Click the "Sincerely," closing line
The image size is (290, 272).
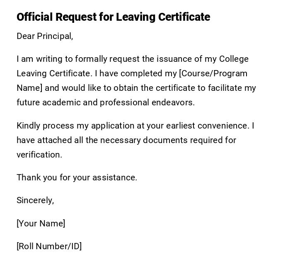(x=35, y=200)
